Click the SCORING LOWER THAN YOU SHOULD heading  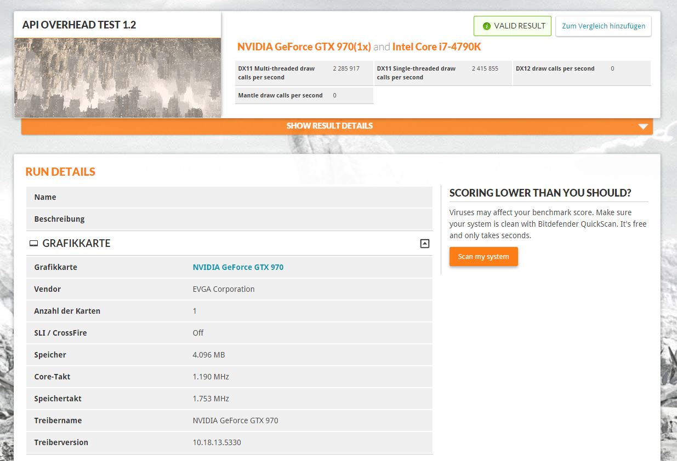(x=540, y=193)
